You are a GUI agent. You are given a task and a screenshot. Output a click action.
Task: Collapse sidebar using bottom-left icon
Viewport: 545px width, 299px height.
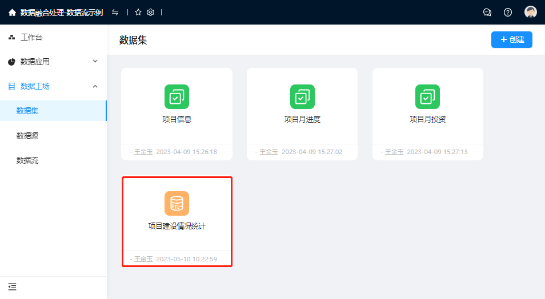pyautogui.click(x=12, y=286)
